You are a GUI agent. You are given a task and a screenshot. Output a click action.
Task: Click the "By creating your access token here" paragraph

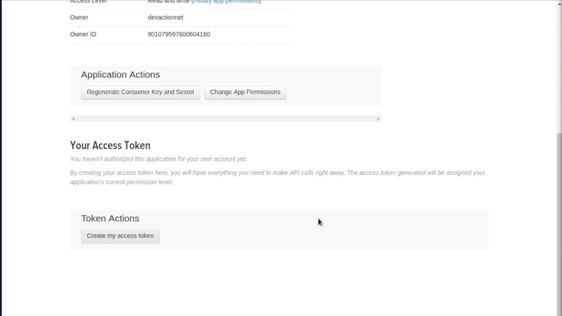[x=277, y=177]
